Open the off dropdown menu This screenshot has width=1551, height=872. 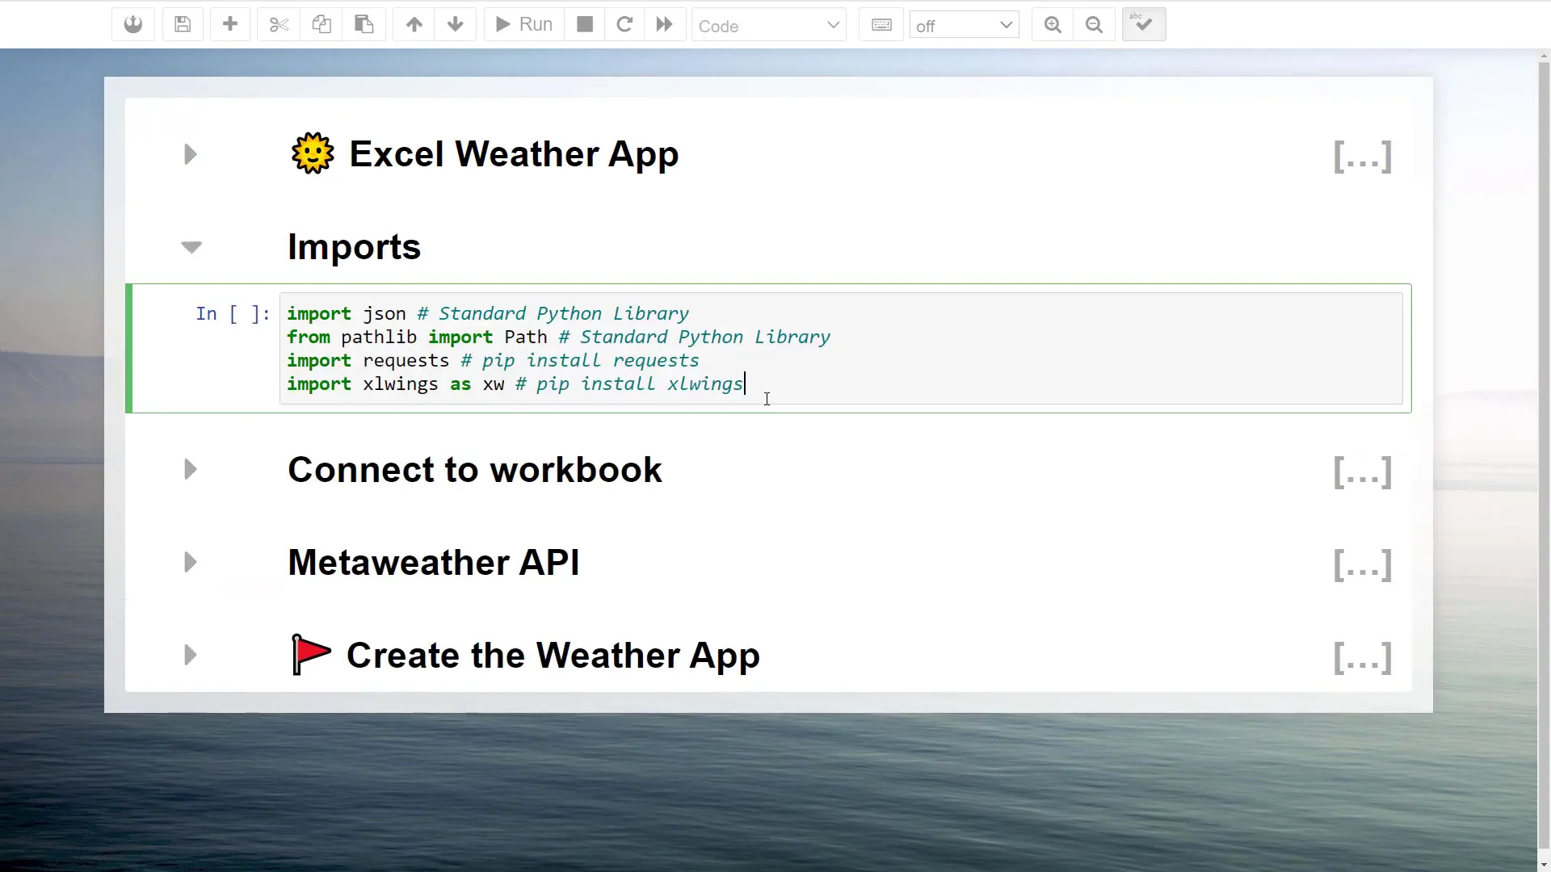pos(964,24)
